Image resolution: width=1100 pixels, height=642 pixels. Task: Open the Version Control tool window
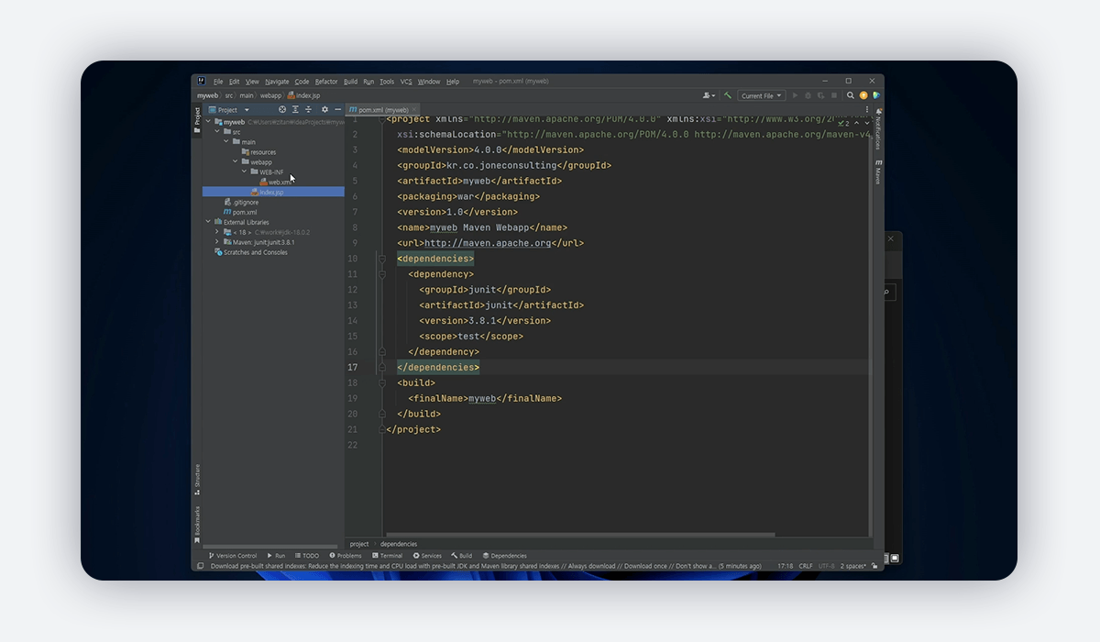(x=233, y=556)
